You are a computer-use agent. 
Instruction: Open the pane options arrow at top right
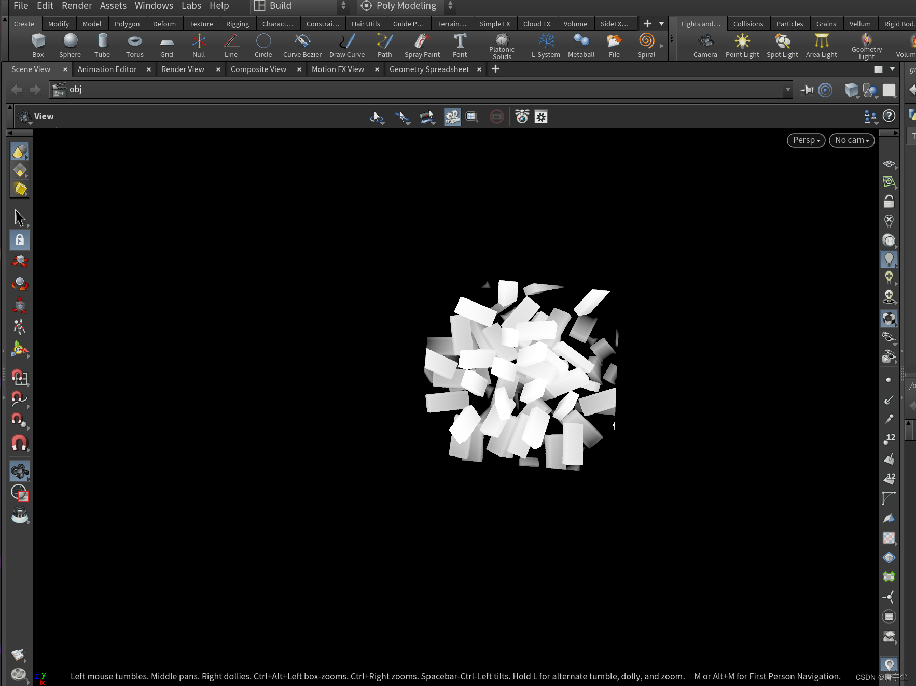892,69
